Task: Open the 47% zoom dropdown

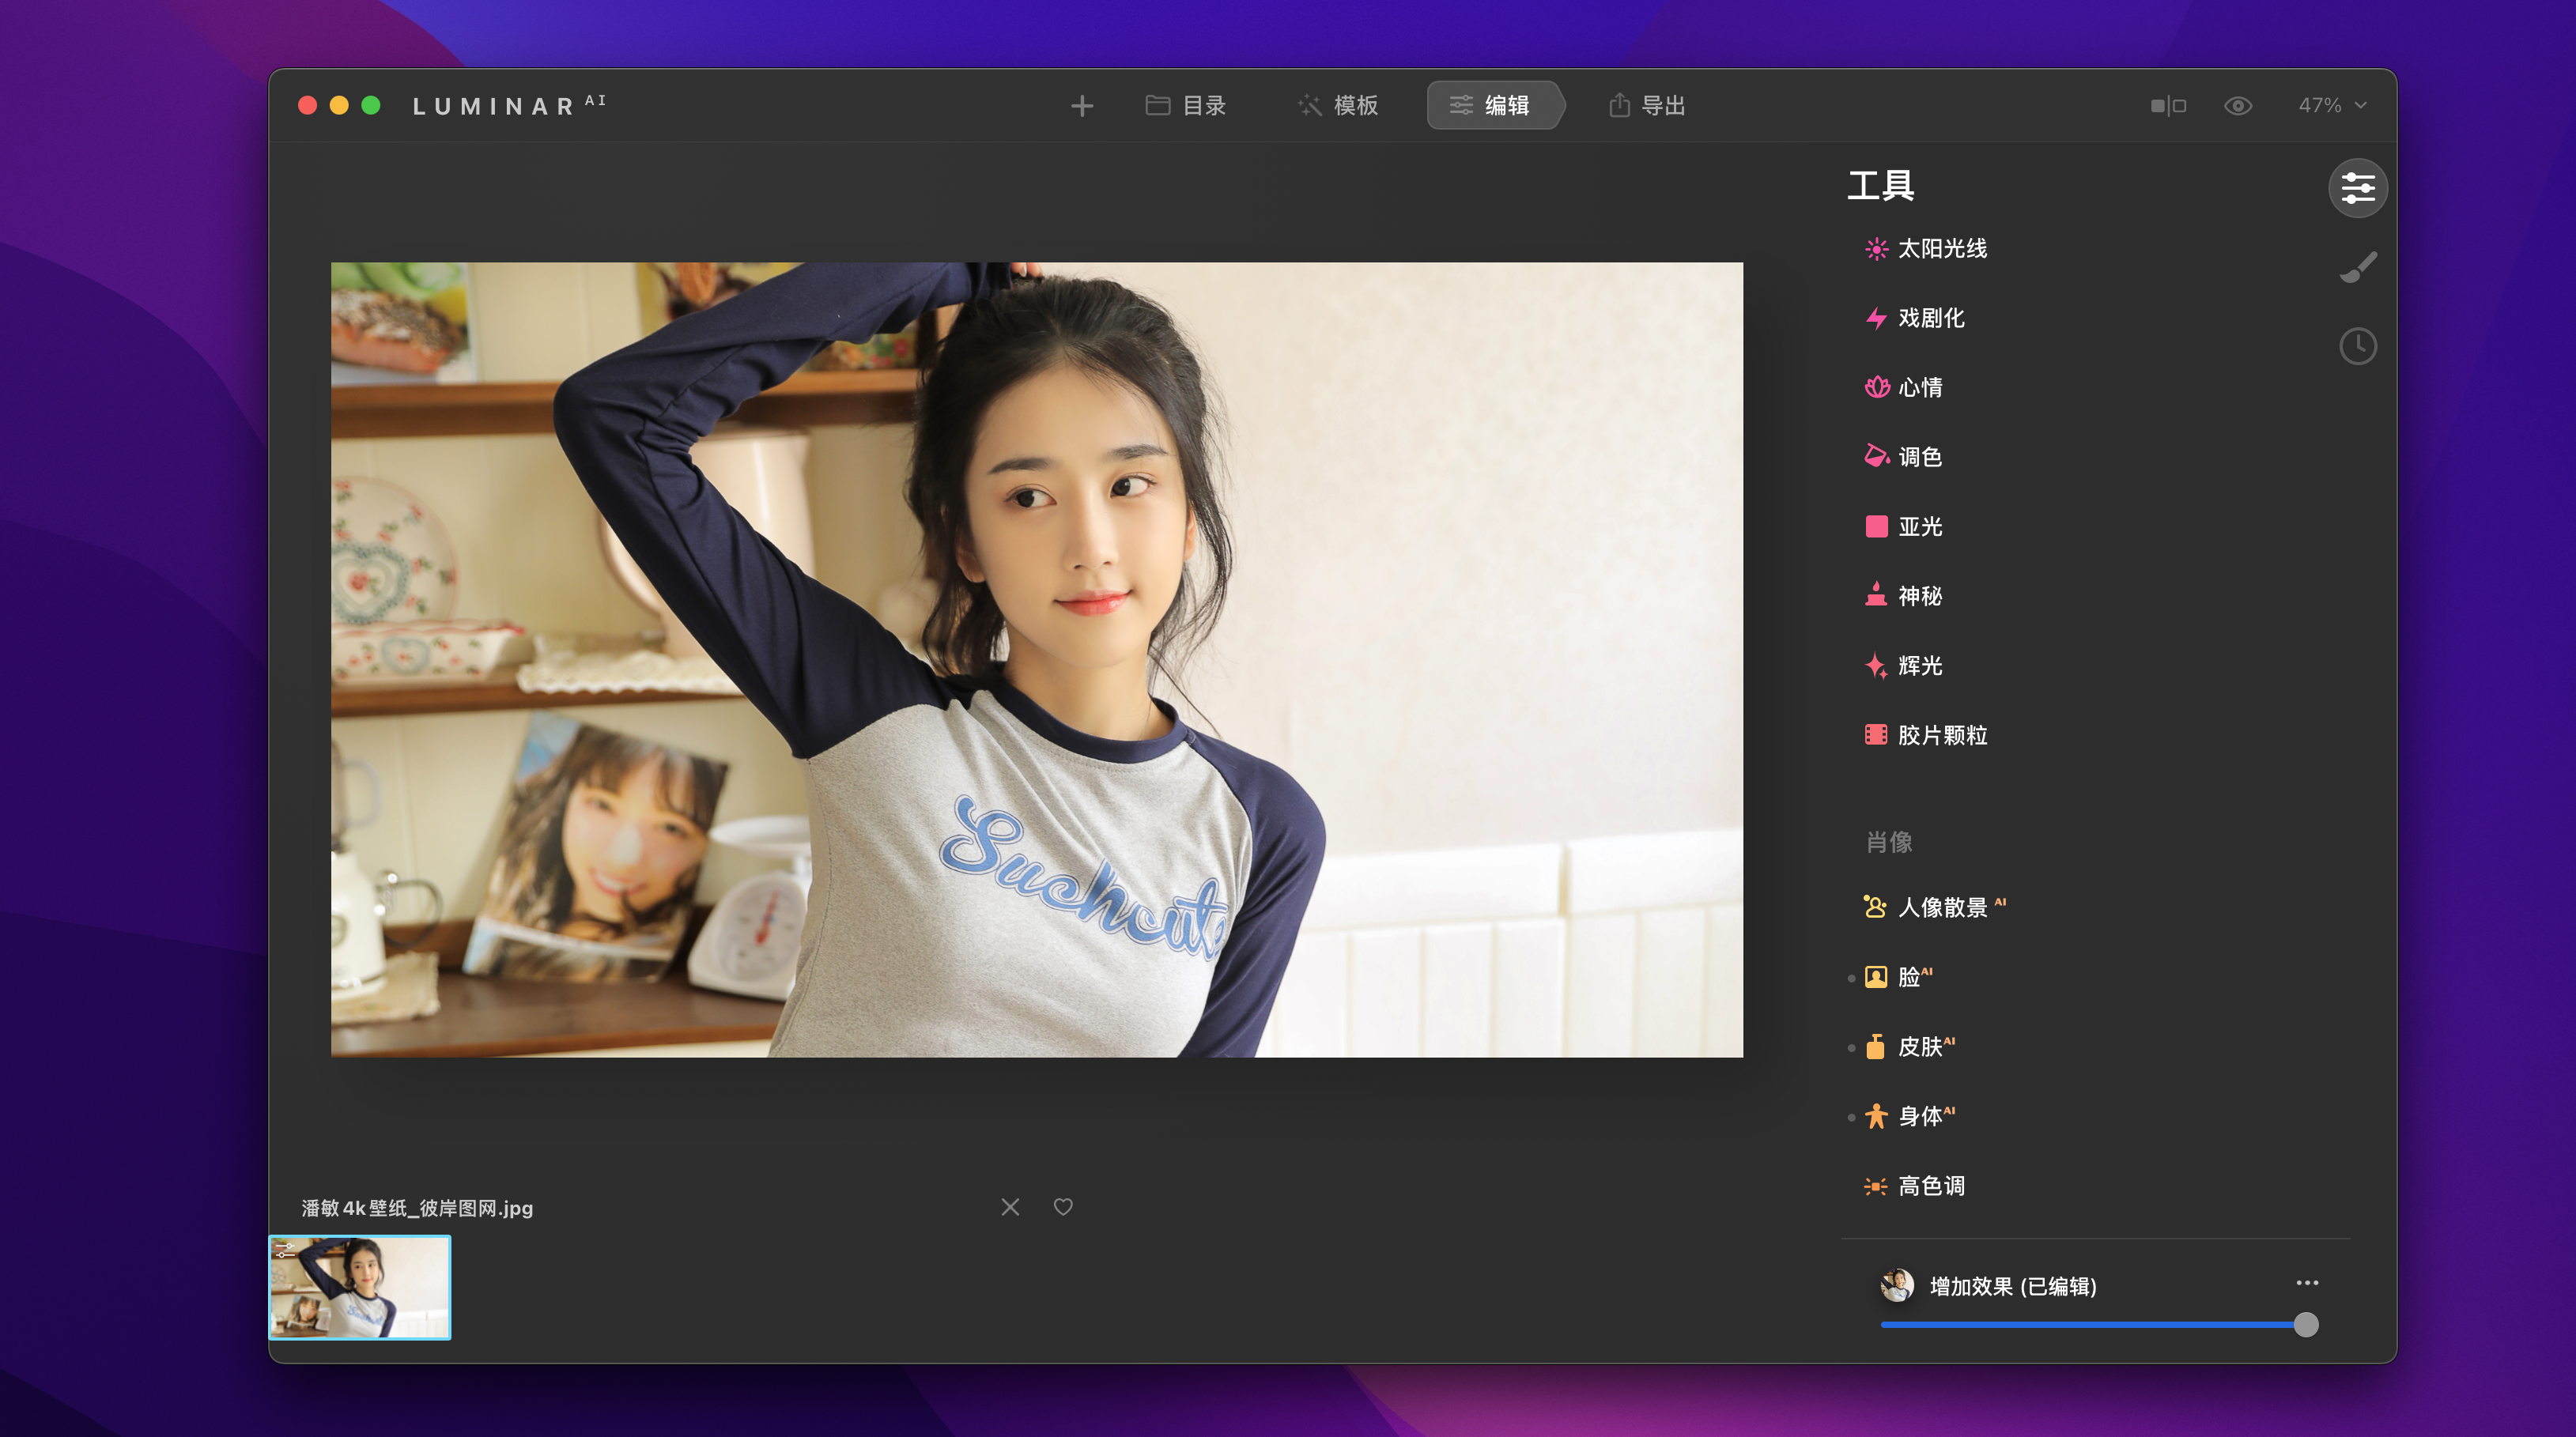Action: coord(2331,106)
